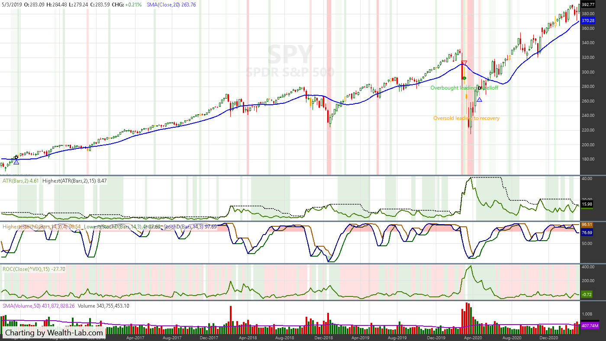Screen dimensions: 606x341
Task: Click the green dot marker on the 2020 selloff candle
Action: click(464, 78)
